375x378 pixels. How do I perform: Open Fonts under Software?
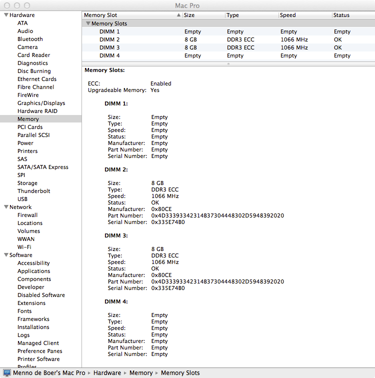[24, 310]
